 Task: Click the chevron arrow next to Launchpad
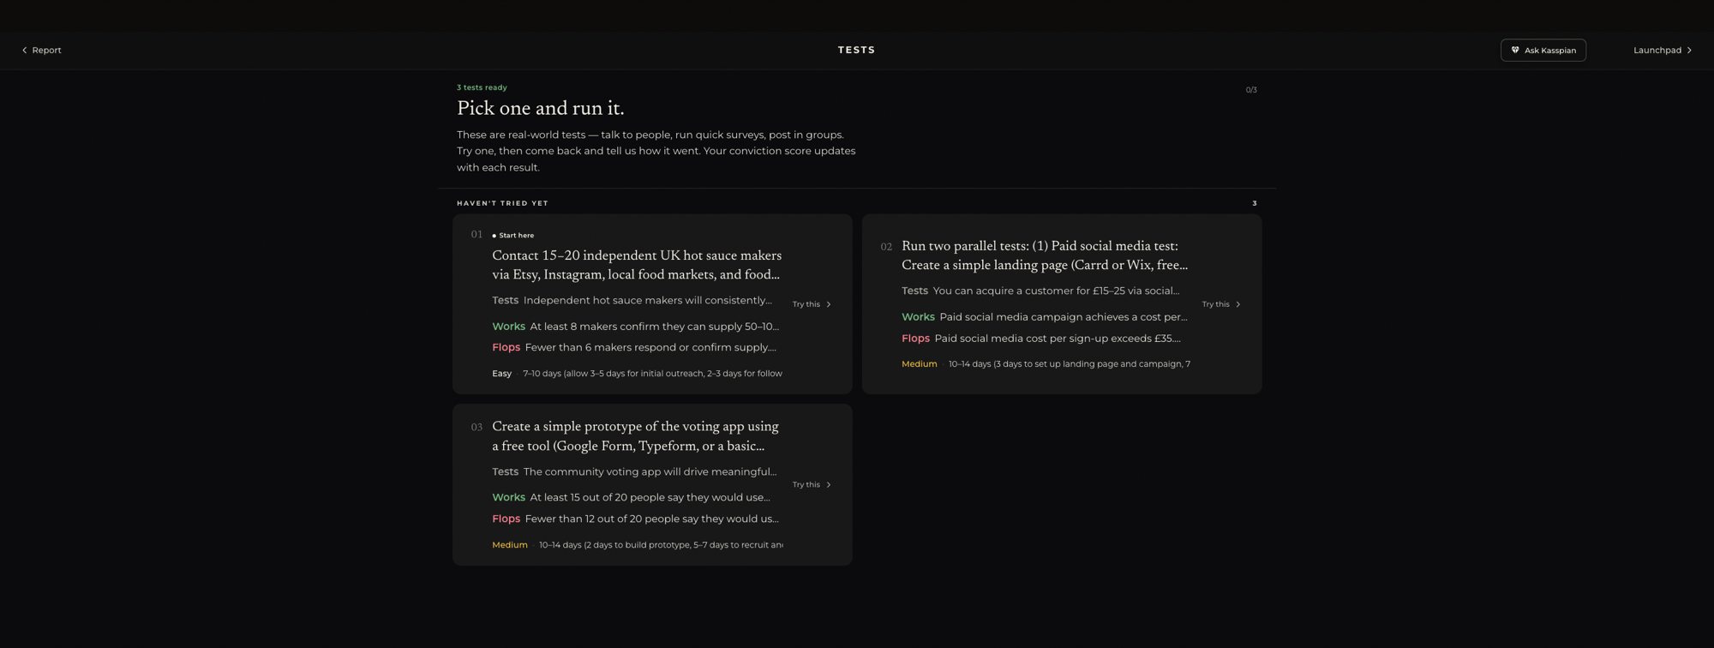point(1689,51)
